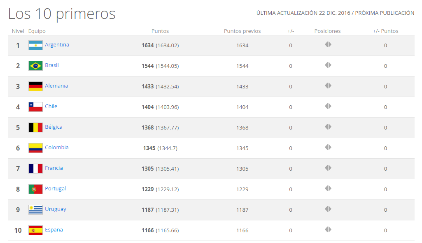Click the Argentina flag icon
Screen dimensions: 422x243
pyautogui.click(x=35, y=45)
